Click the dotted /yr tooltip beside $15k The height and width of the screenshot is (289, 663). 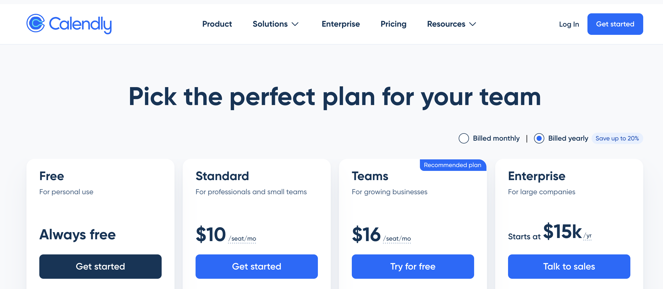(x=588, y=238)
